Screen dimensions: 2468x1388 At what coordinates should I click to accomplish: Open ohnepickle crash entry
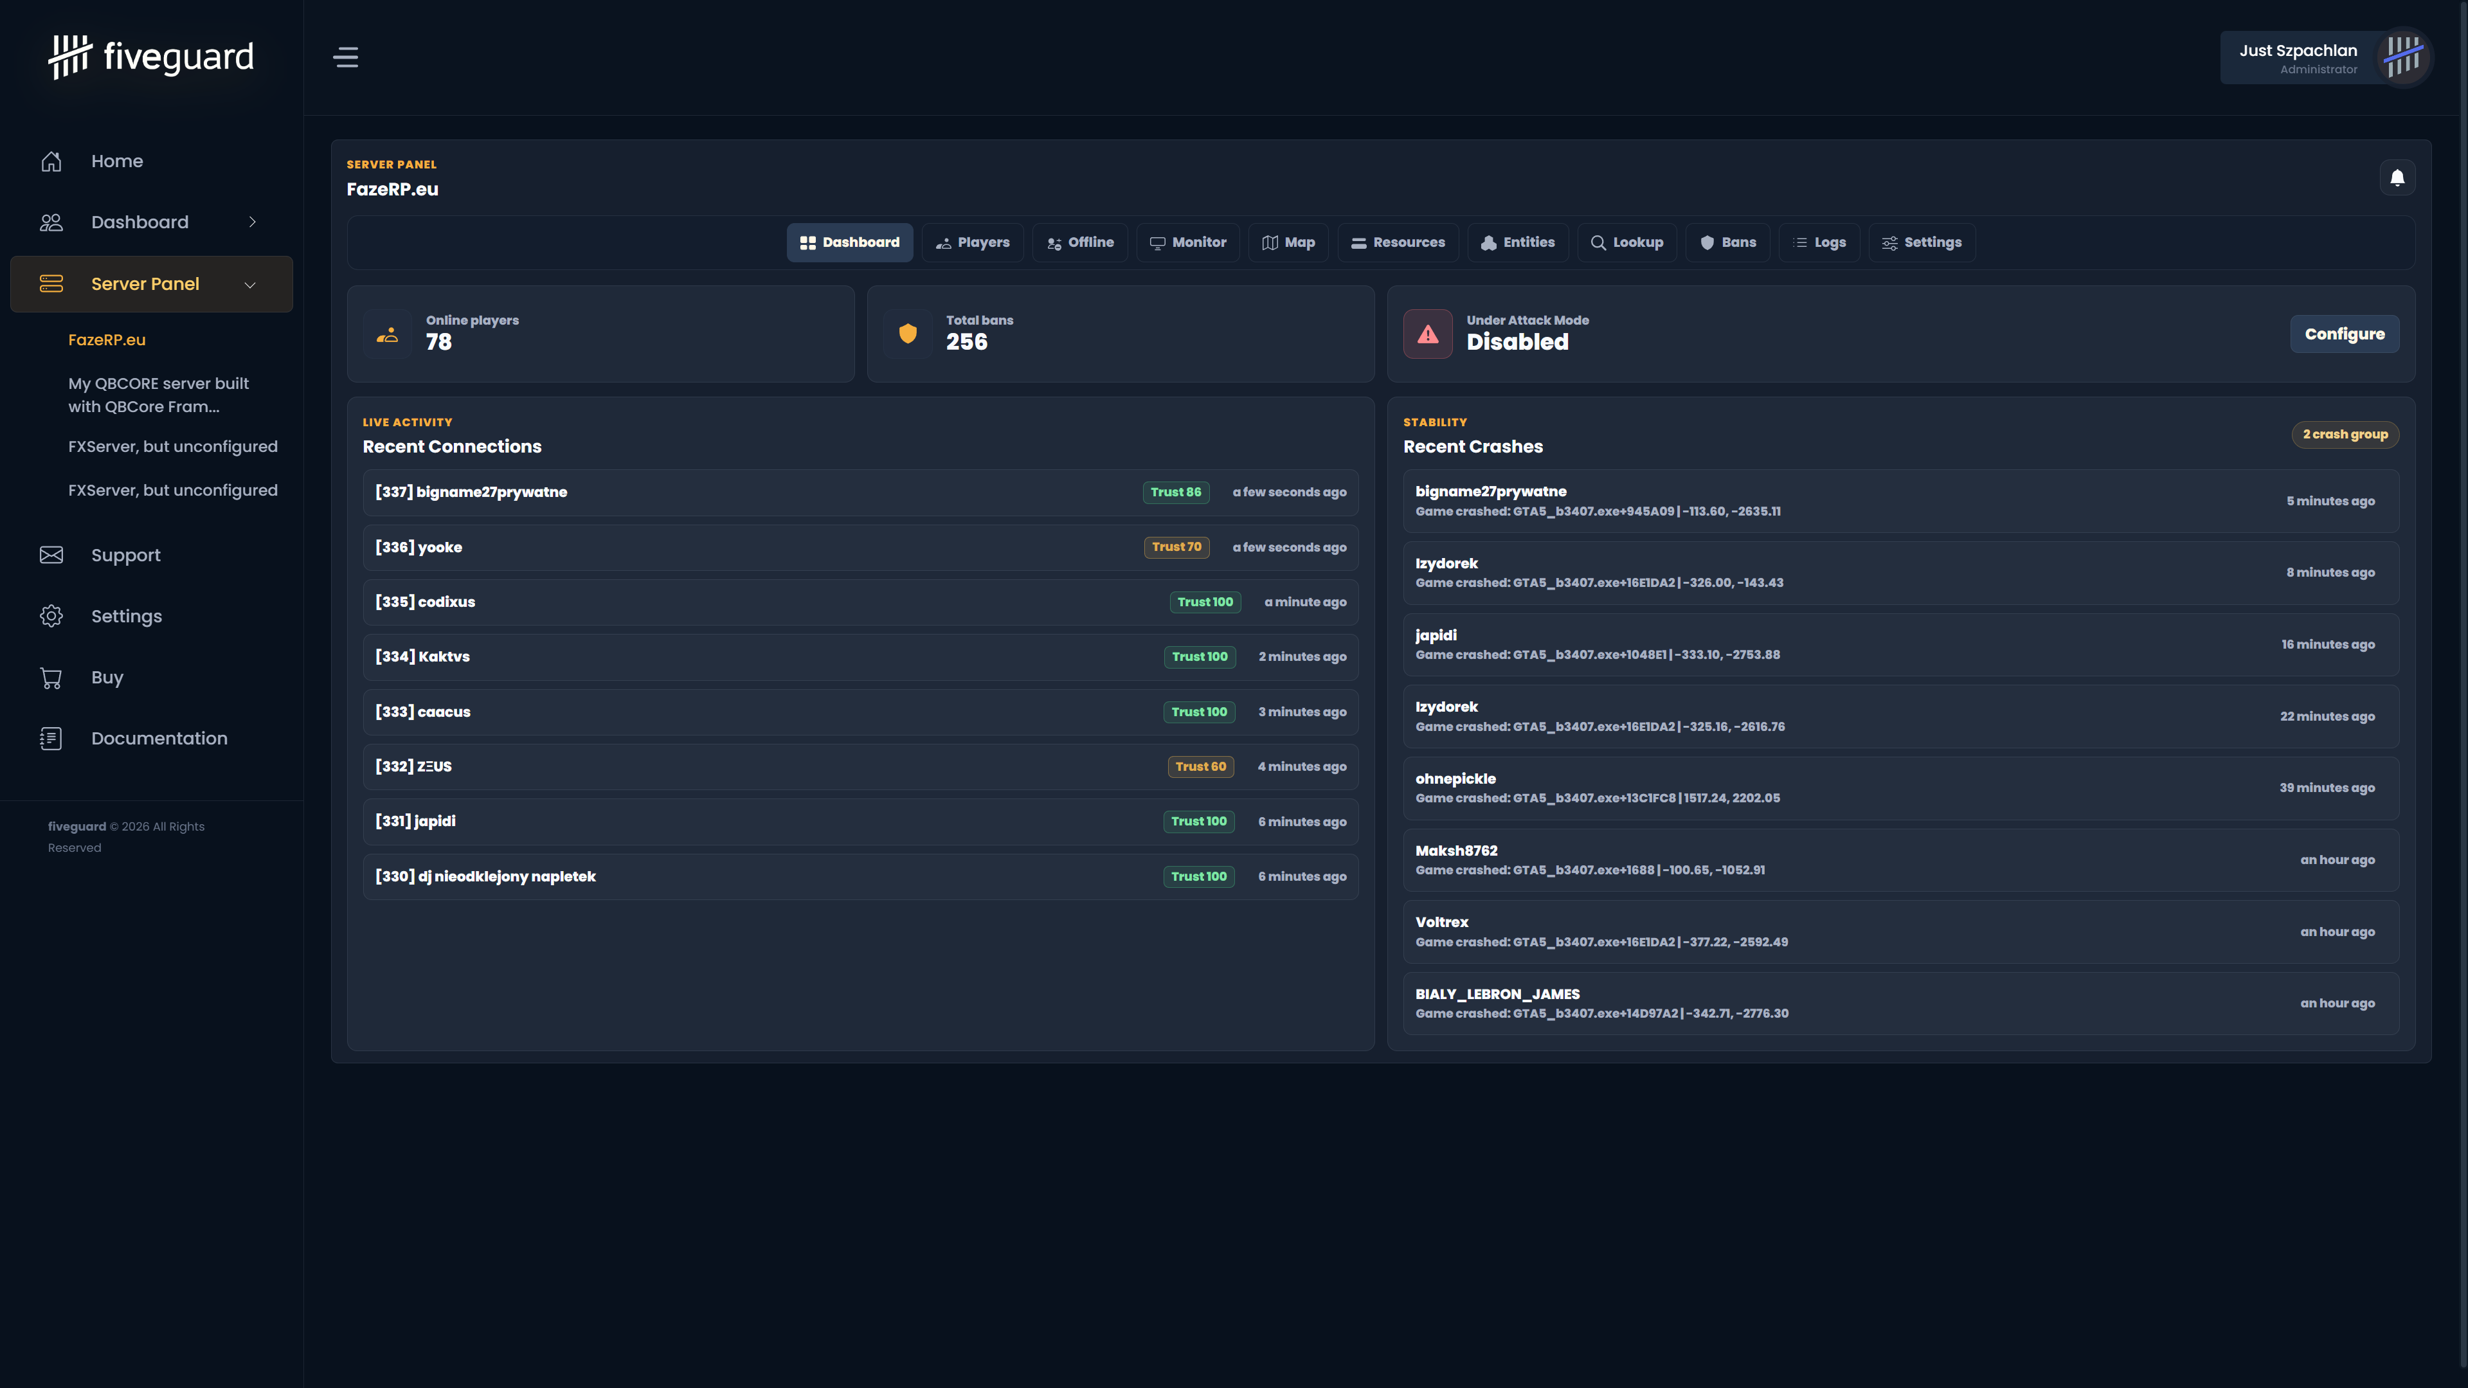click(x=1901, y=788)
